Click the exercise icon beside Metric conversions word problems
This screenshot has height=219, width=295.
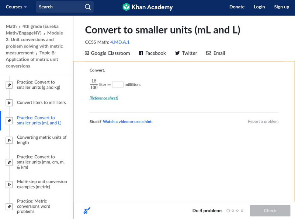pyautogui.click(x=9, y=206)
